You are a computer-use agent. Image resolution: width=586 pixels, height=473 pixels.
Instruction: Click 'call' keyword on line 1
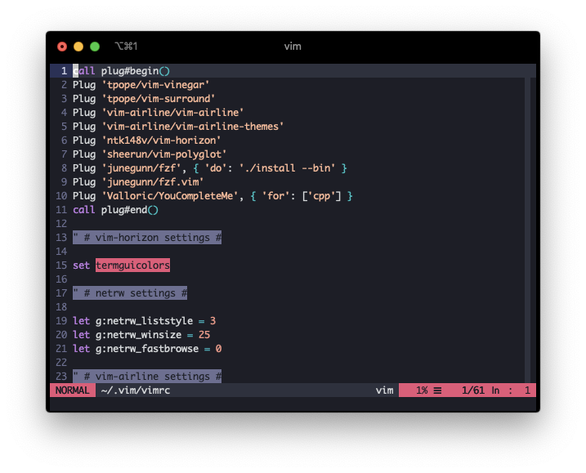tap(84, 70)
